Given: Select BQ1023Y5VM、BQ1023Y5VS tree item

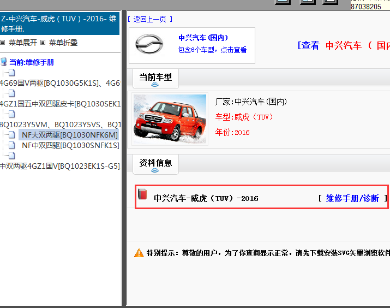Looking at the screenshot, I should pyautogui.click(x=60, y=125).
